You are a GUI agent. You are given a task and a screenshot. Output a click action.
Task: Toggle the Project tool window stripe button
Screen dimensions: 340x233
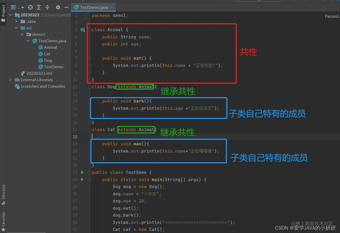3,13
